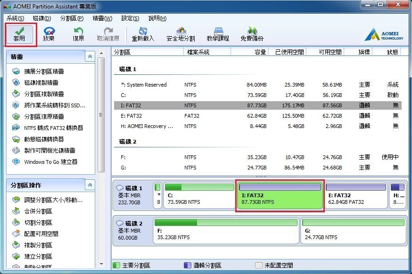Click the 放棄 (Discard) toolbar icon
This screenshot has width=412, height=274.
49,34
